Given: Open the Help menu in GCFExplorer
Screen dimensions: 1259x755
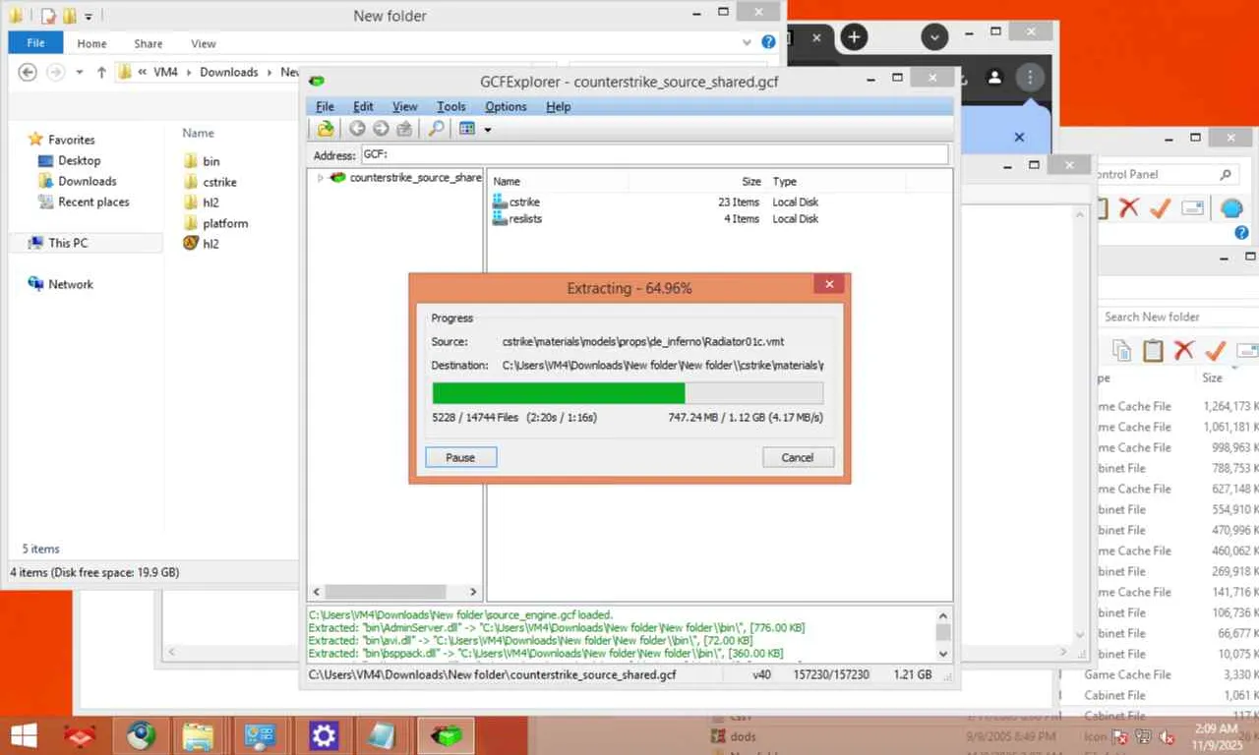Looking at the screenshot, I should (559, 106).
